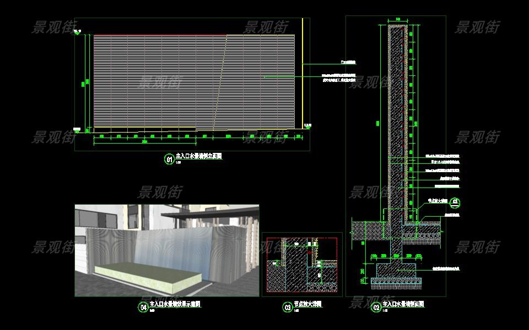The height and width of the screenshot is (330, 529).
Task: Click the 03 detail callout bubble on section
Action: (455, 203)
